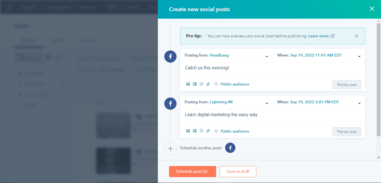Dismiss the Pro tip banner
This screenshot has height=183, width=381.
click(x=356, y=36)
